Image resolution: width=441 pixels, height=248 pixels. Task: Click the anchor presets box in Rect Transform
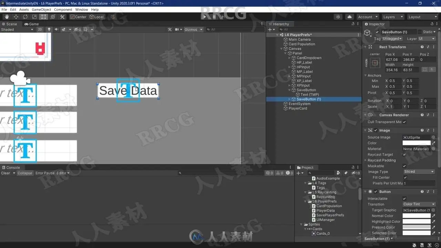coord(375,63)
